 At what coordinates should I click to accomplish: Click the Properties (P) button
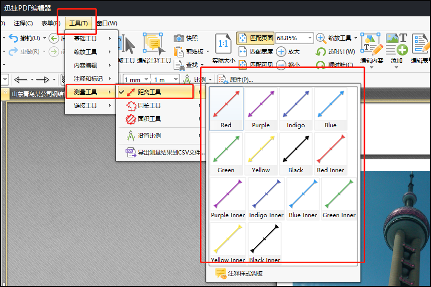[x=236, y=80]
